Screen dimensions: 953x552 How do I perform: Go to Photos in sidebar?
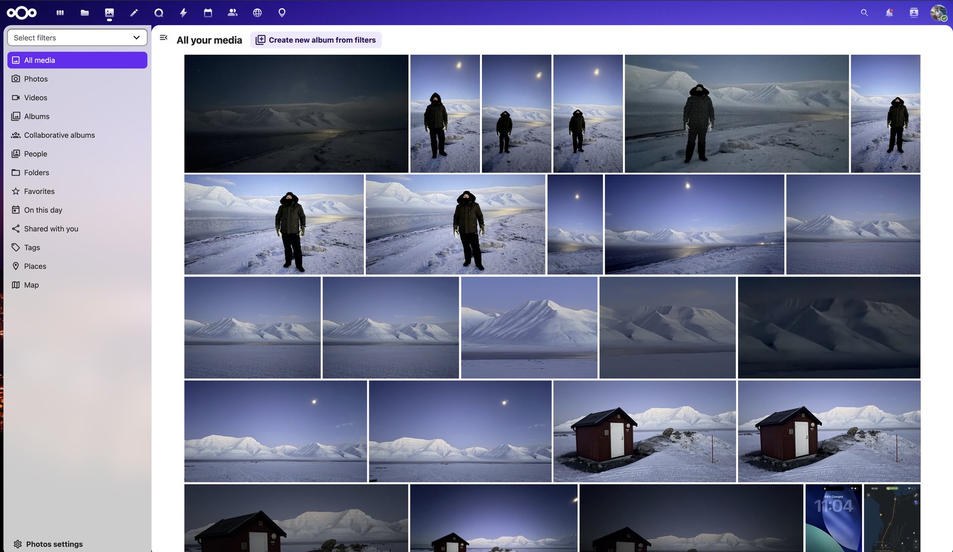[77, 79]
